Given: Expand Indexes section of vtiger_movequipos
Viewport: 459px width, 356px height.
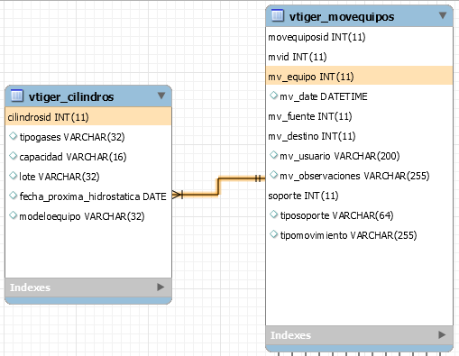Looking at the screenshot, I should pyautogui.click(x=442, y=334).
